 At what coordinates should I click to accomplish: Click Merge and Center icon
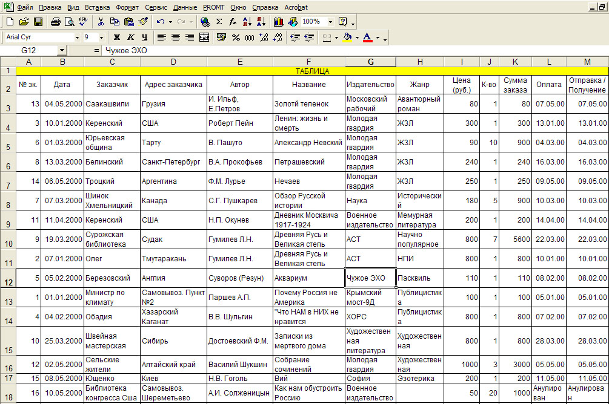tap(204, 37)
